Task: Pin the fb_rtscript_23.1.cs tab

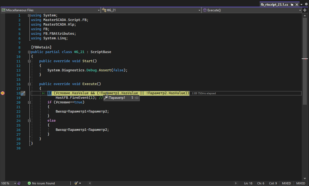Action: tap(292, 5)
